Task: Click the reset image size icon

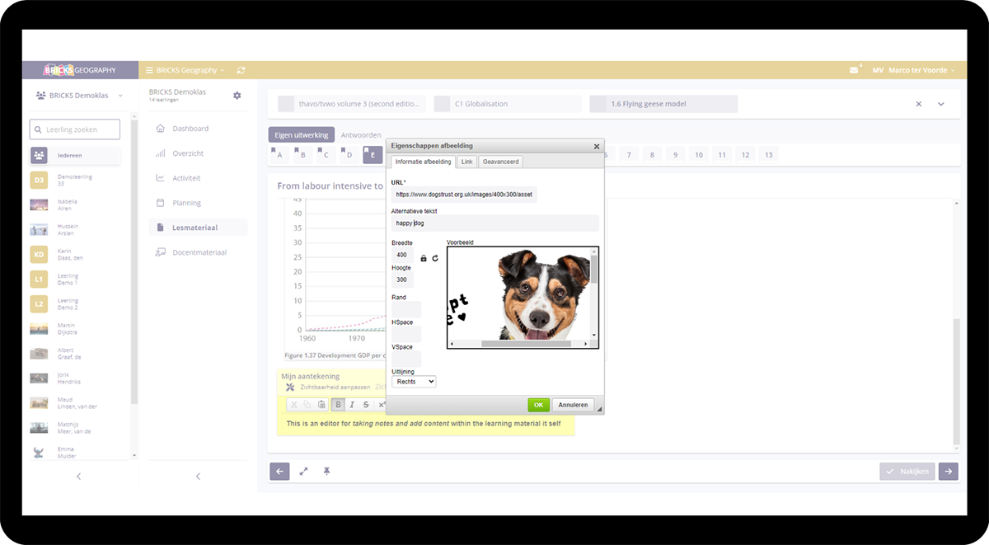Action: pos(435,258)
